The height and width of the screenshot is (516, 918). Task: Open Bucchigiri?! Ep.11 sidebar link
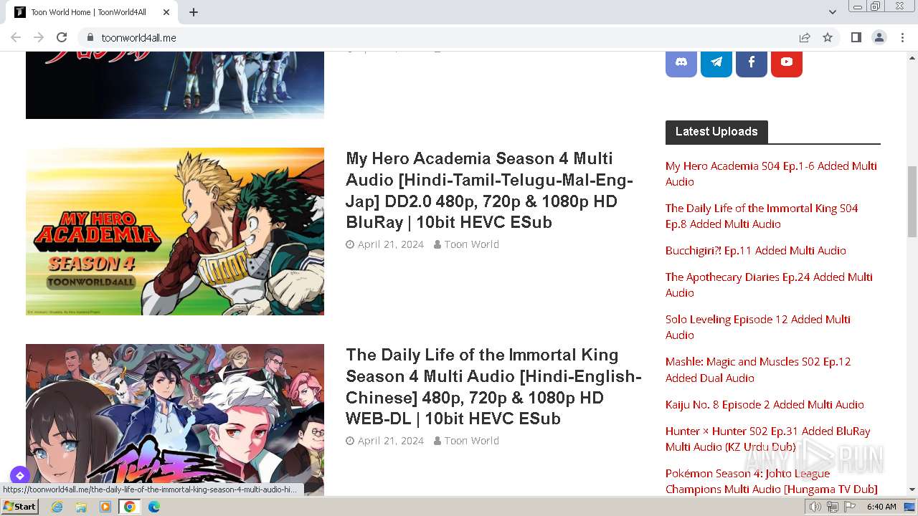(x=756, y=250)
